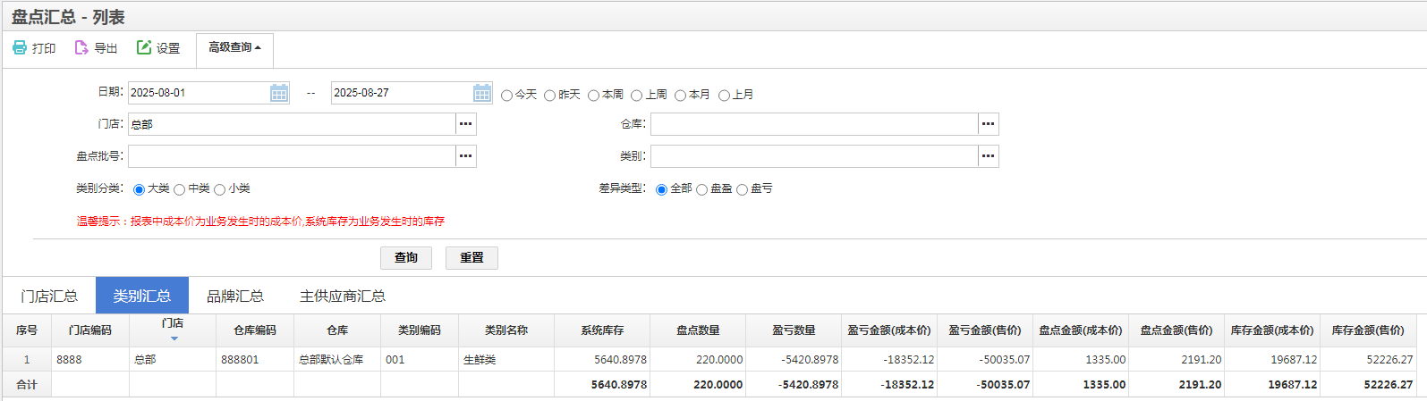The height and width of the screenshot is (401, 1427).
Task: Click the 打印 print icon
Action: click(20, 48)
